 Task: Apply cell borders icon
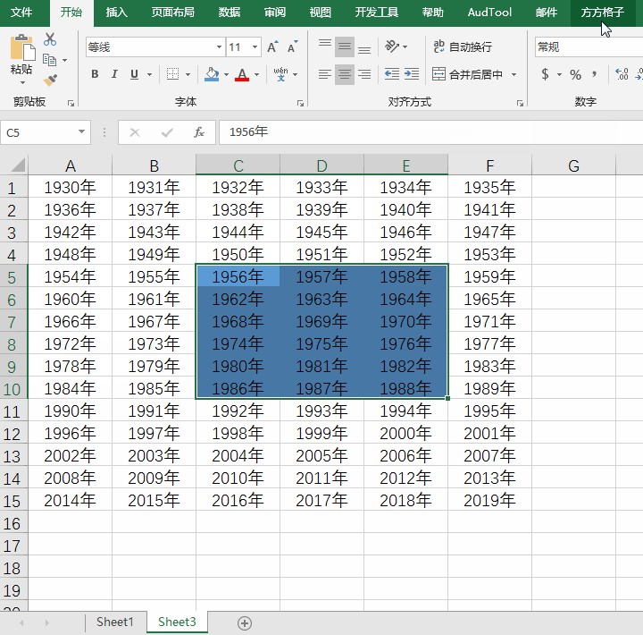172,74
